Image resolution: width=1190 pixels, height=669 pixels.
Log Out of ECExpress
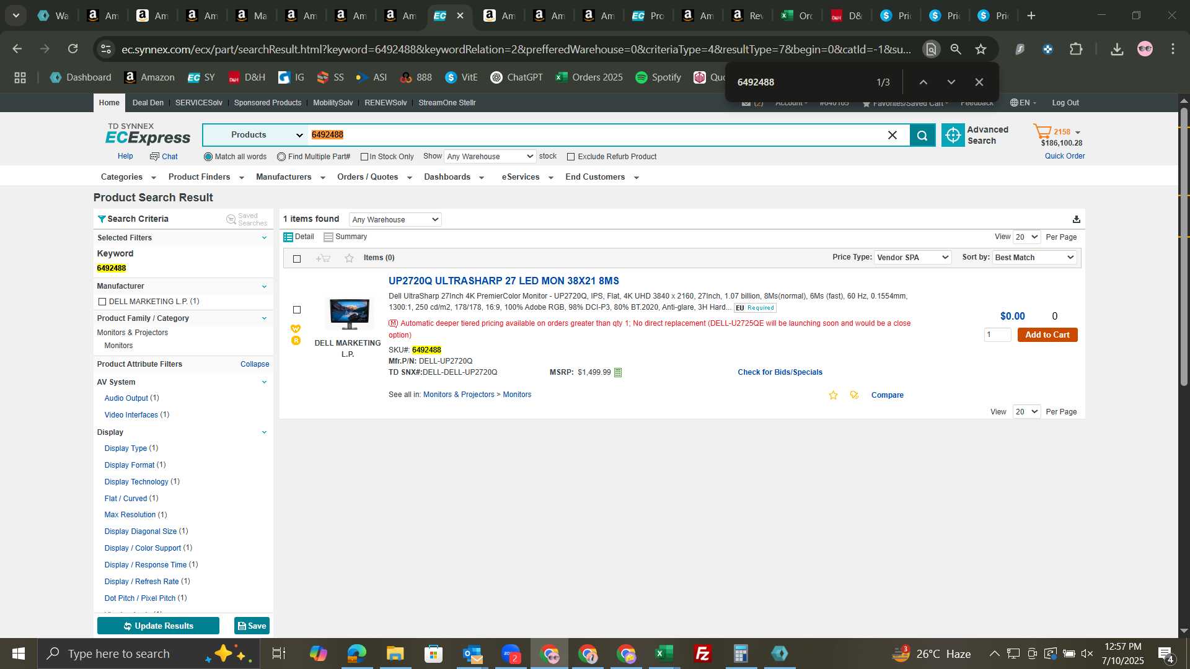click(1065, 103)
